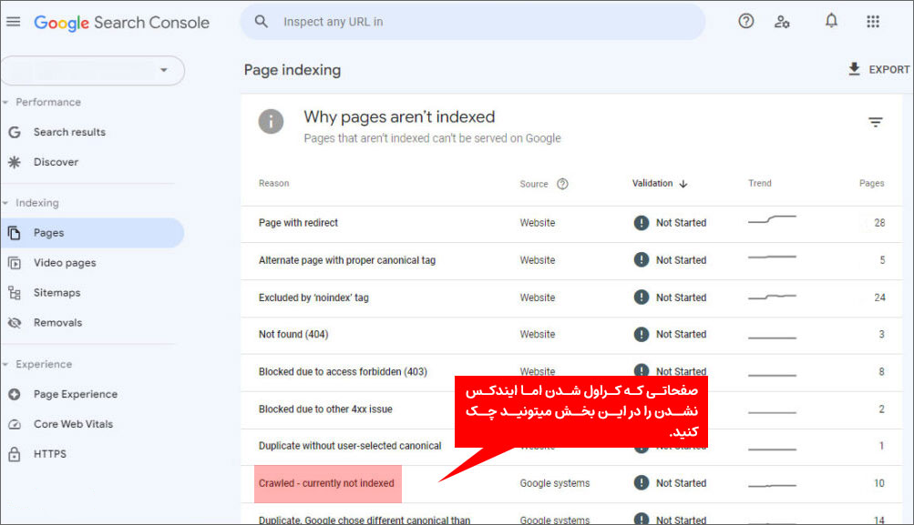Open the HTTPS report
Image resolution: width=914 pixels, height=525 pixels.
coord(49,454)
